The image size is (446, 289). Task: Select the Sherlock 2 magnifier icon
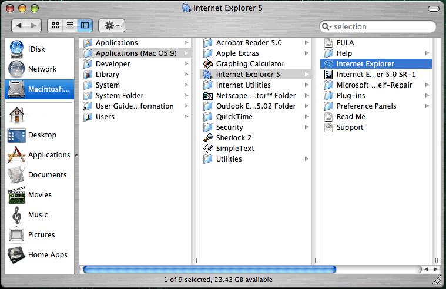[x=208, y=137]
